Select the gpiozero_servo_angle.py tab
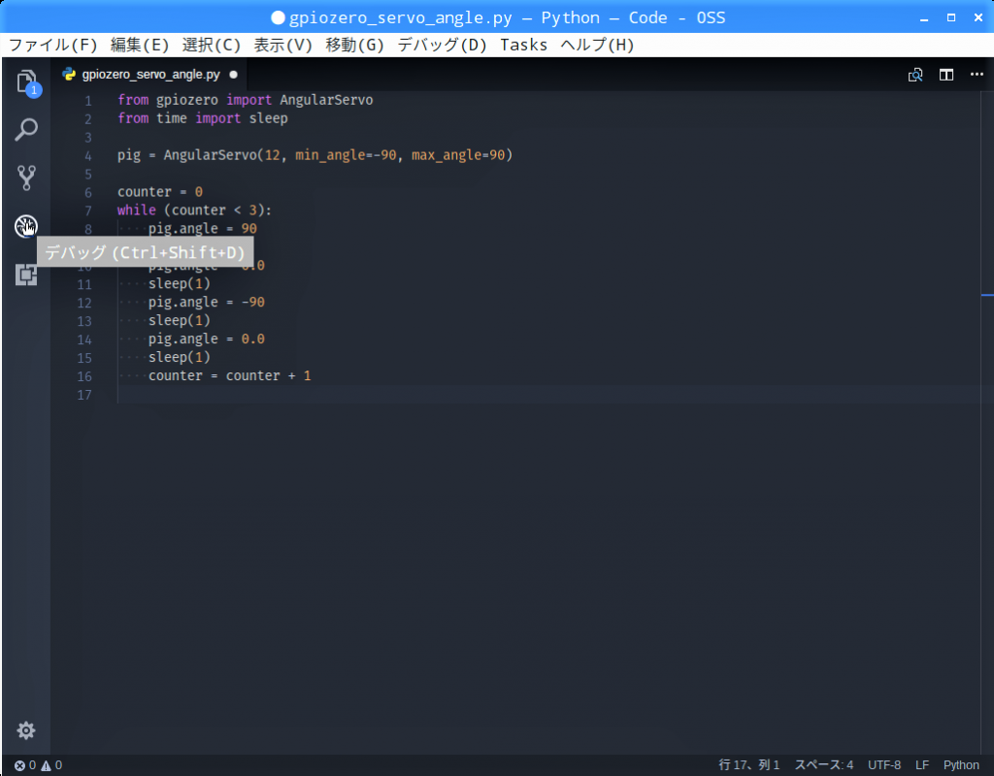 coord(150,74)
